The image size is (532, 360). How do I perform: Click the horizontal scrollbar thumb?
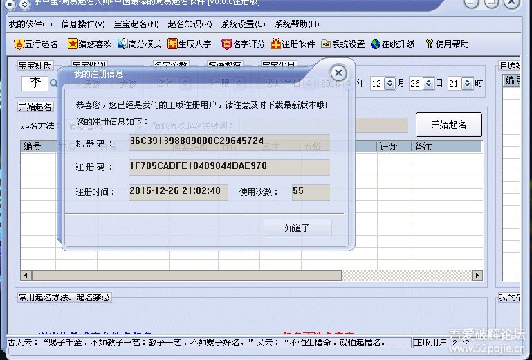point(186,275)
